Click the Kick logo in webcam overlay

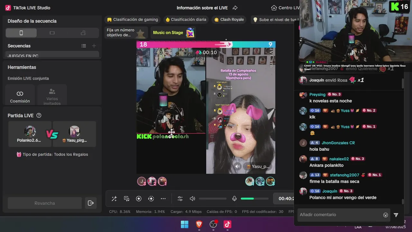coord(395,6)
